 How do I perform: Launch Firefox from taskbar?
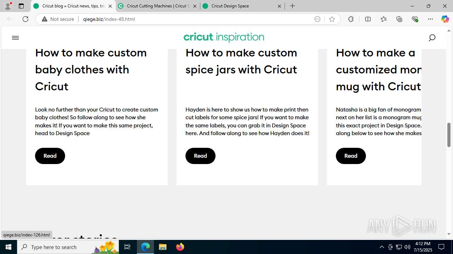coord(180,247)
